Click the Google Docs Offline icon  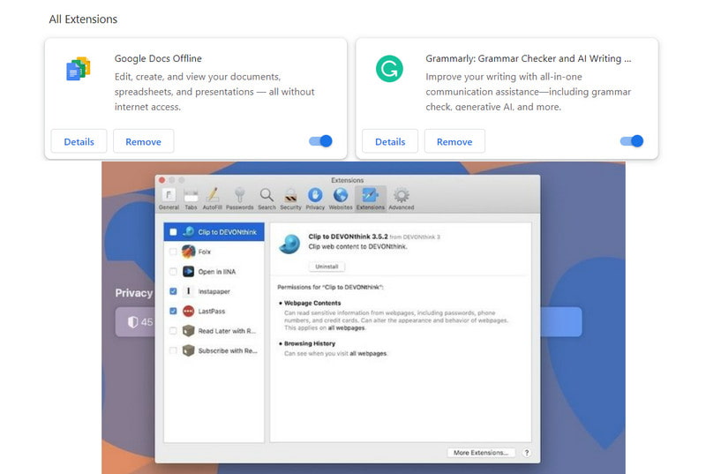[x=79, y=69]
